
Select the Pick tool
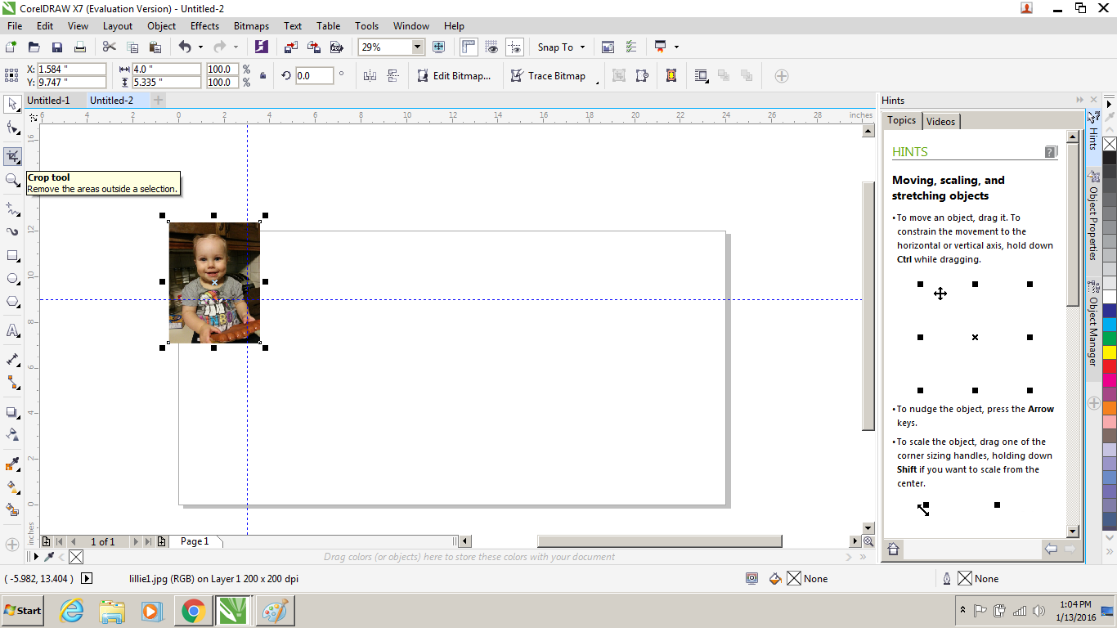[12, 104]
